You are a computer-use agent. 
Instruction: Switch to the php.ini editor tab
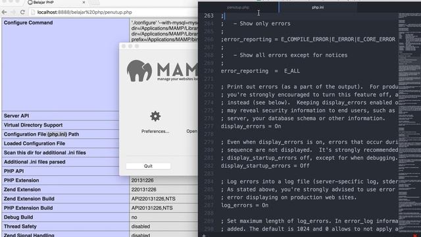(318, 7)
